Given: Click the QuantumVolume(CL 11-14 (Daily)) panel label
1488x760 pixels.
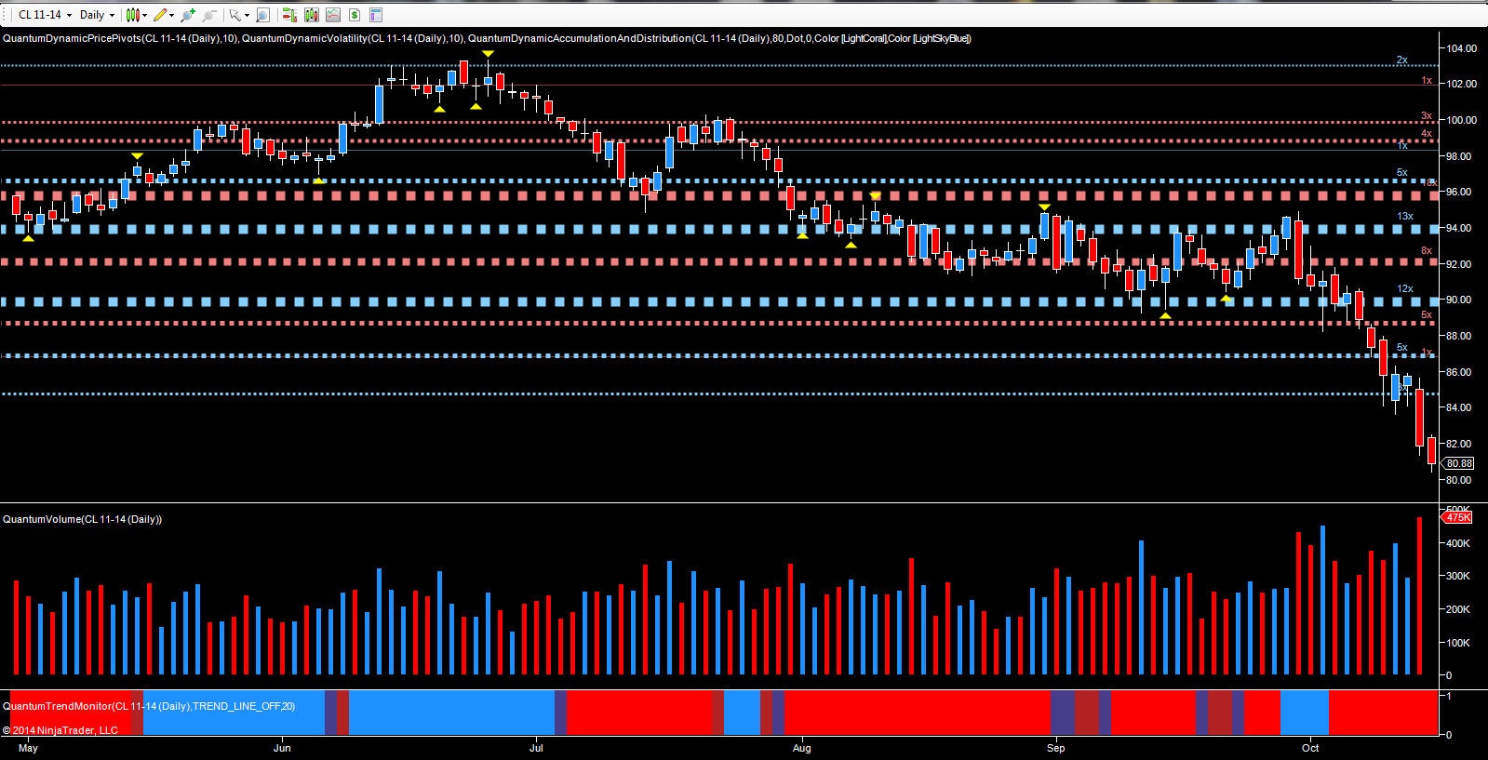Looking at the screenshot, I should [82, 519].
